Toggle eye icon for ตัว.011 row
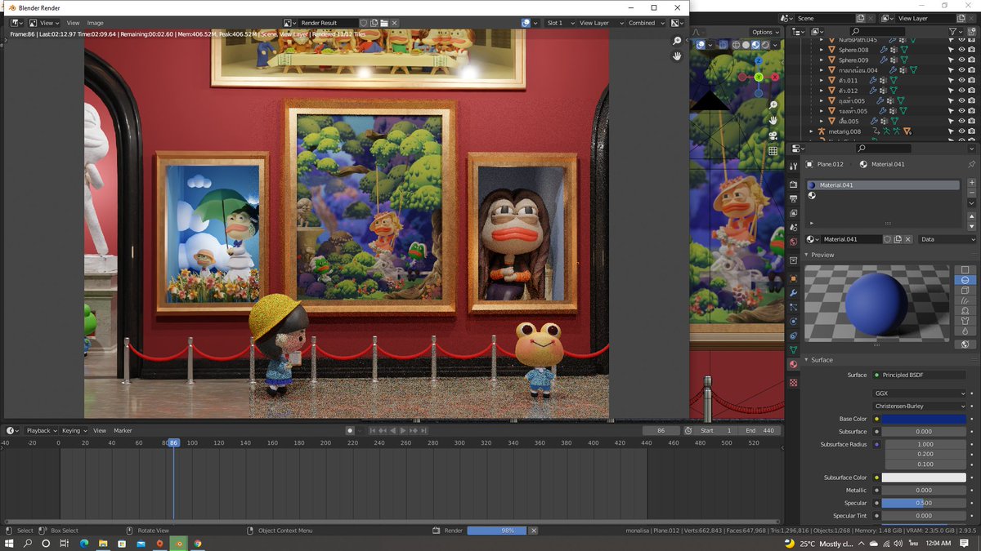Image resolution: width=981 pixels, height=551 pixels. (x=961, y=80)
